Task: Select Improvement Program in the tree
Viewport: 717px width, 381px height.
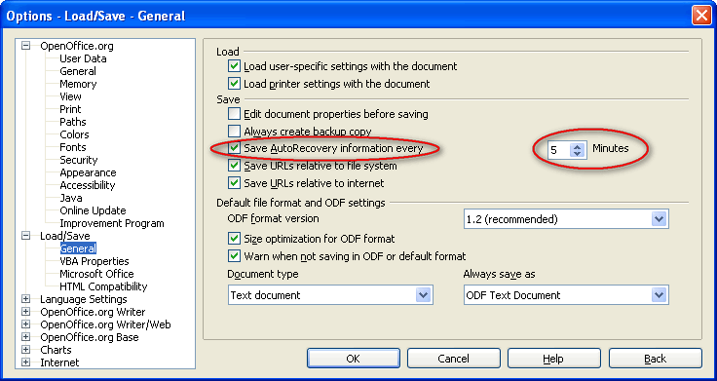Action: tap(112, 224)
